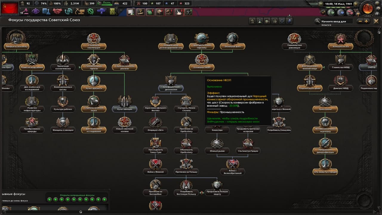Select the blue map mode button
The height and width of the screenshot is (215, 382).
click(341, 12)
